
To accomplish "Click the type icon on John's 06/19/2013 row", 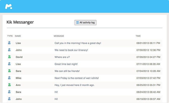I will point(9,99).
